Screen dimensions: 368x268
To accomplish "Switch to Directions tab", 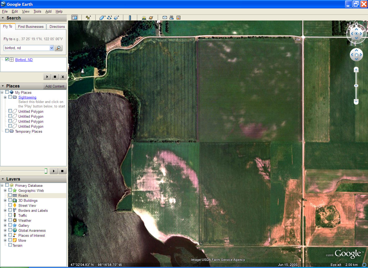I will click(x=57, y=27).
